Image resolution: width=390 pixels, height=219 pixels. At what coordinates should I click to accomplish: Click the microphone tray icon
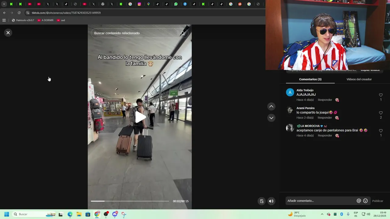coord(348,214)
